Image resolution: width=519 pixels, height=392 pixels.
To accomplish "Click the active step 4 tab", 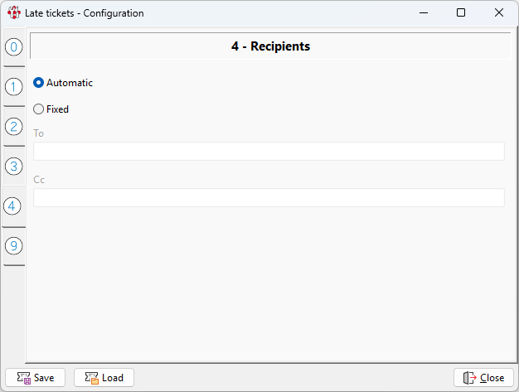I will point(13,206).
